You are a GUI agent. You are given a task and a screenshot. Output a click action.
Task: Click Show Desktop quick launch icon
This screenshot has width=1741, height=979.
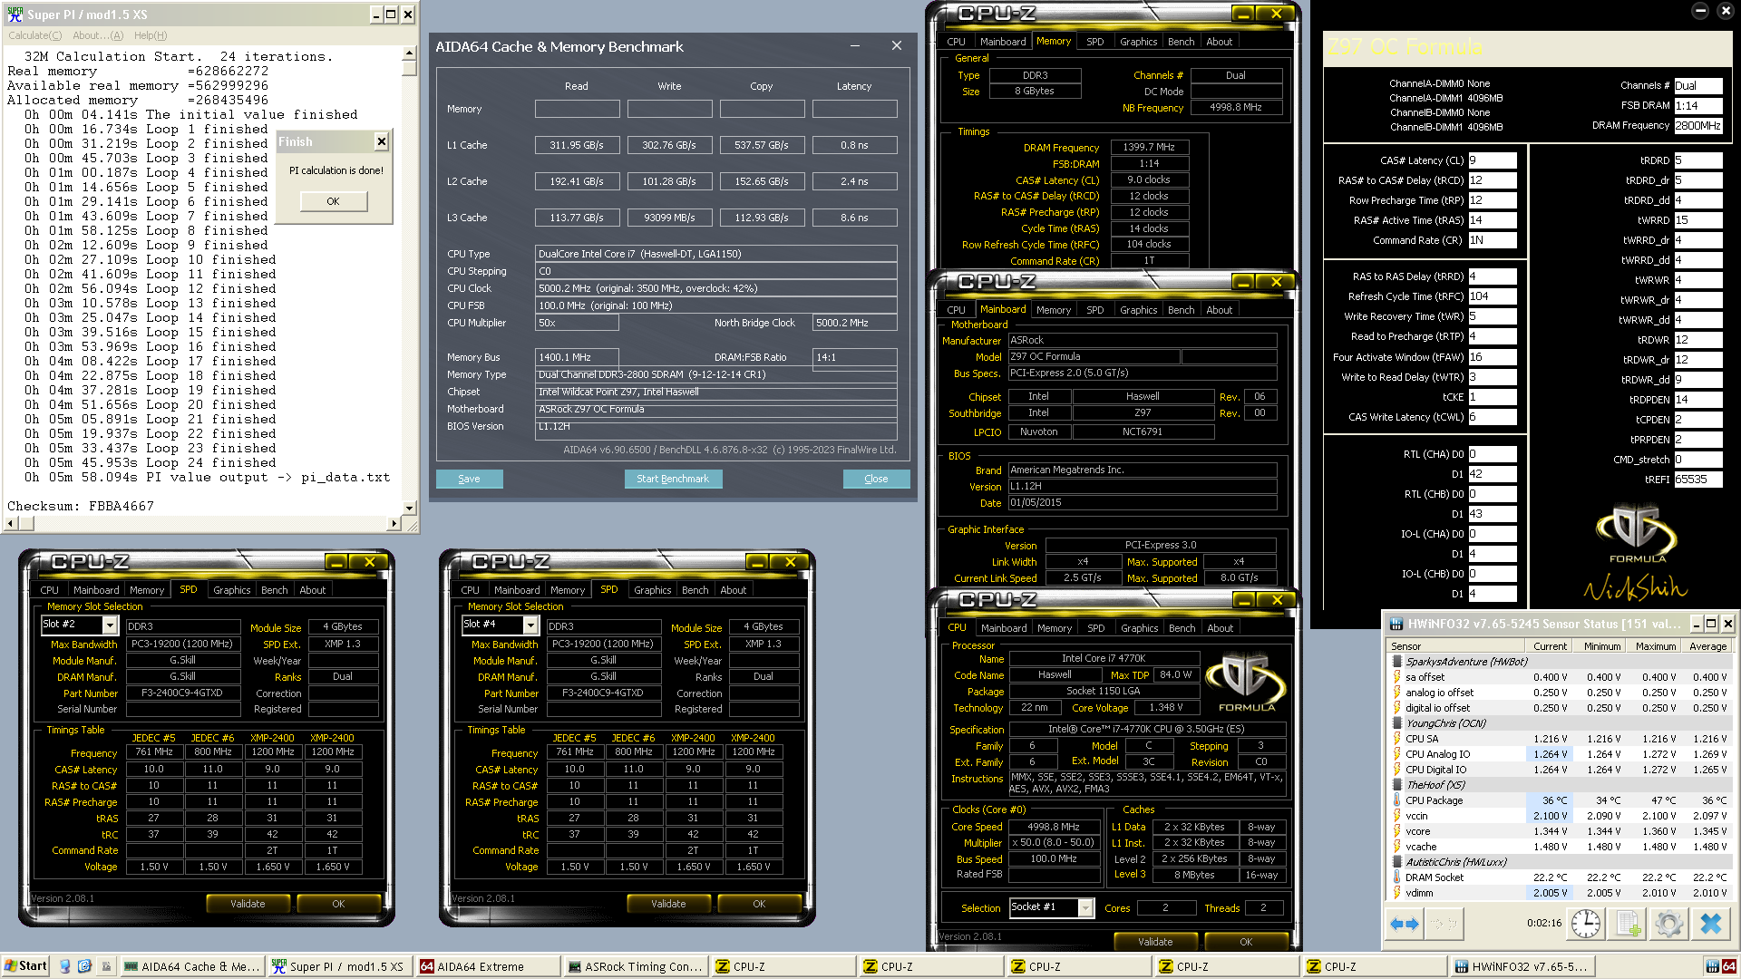click(65, 966)
